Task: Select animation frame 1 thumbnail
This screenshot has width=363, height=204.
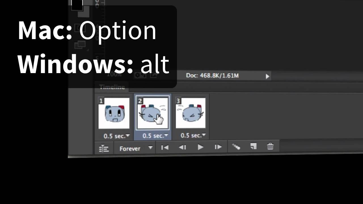Action: click(114, 113)
